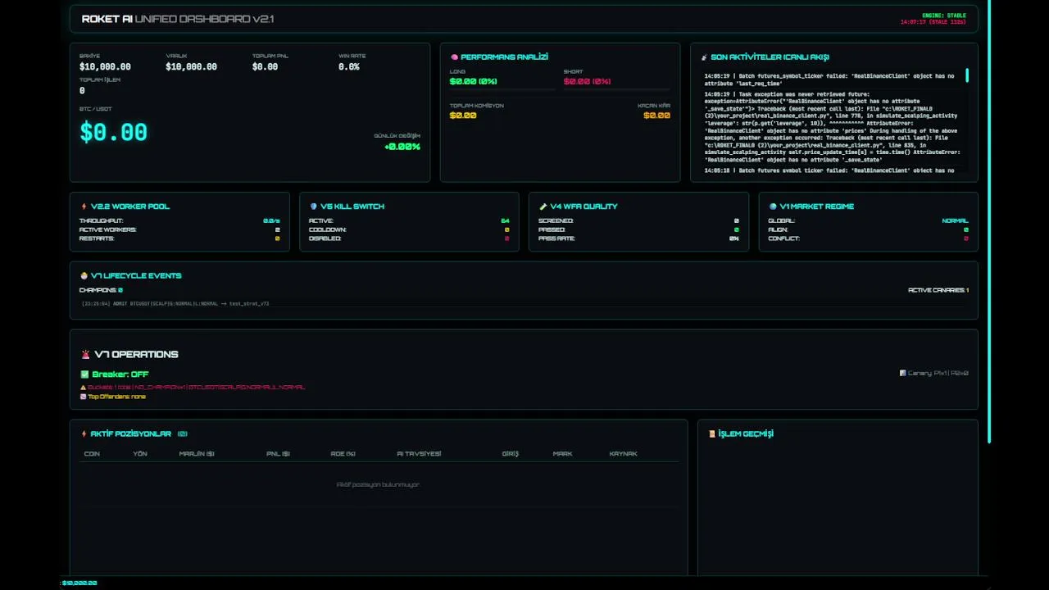Click the GİRİŞ column header
Viewport: 1049px width, 590px height.
(x=511, y=454)
